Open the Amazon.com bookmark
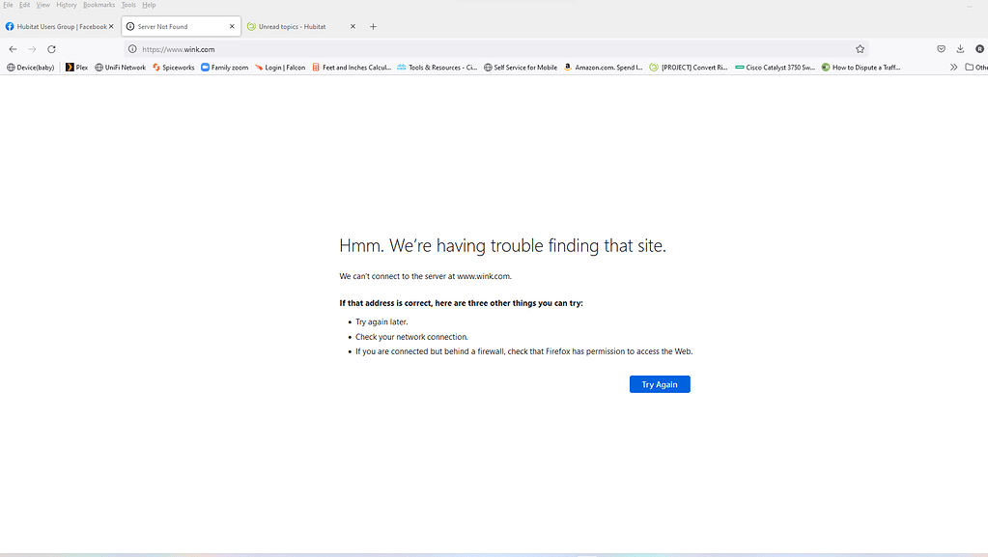Viewport: 988px width, 557px height. [x=603, y=68]
